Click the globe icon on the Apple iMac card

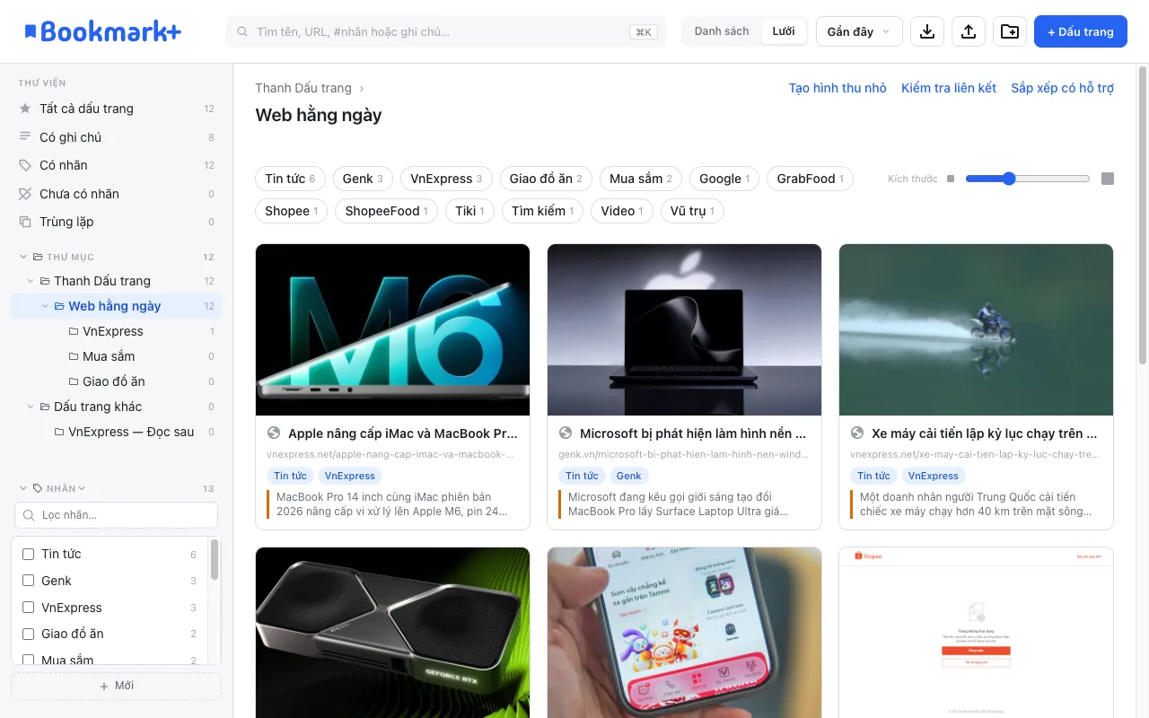274,433
